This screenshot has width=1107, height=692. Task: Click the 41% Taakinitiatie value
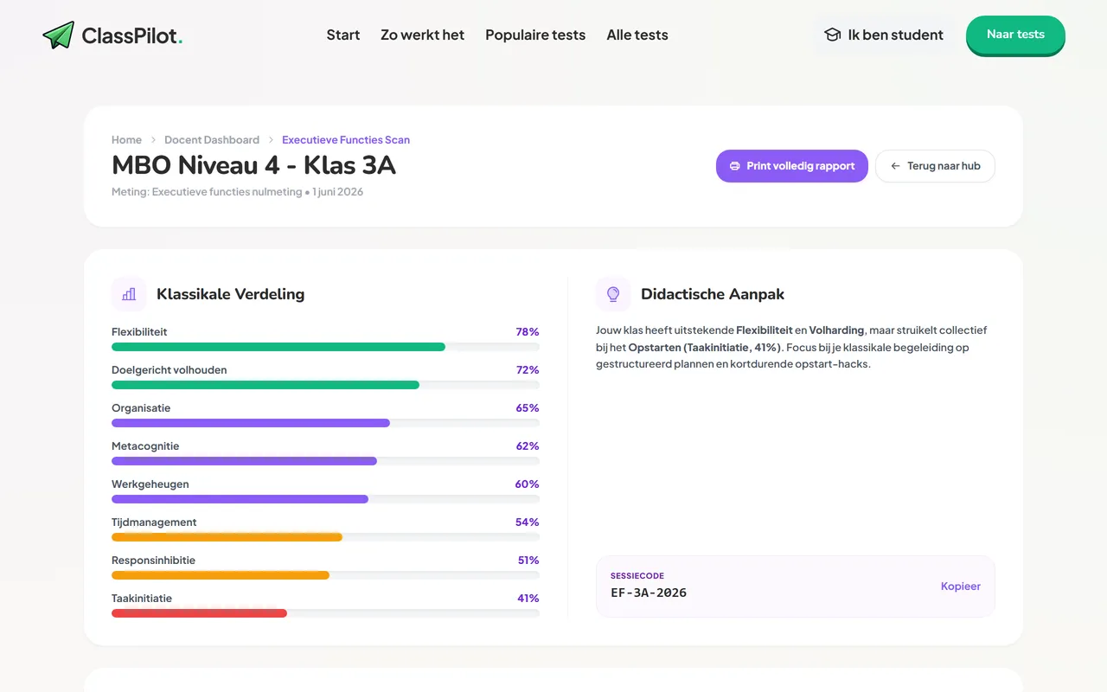[x=528, y=599]
